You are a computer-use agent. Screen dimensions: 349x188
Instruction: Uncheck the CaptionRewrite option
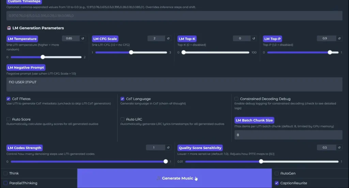click(x=277, y=183)
